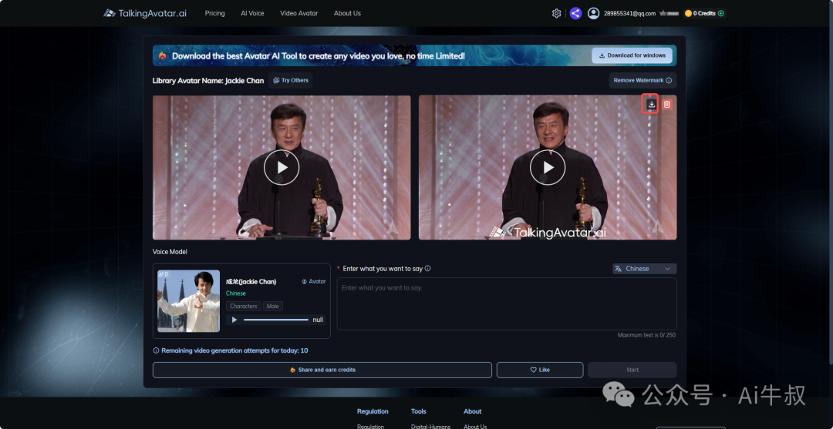Open the Pricing menu item
833x429 pixels.
click(214, 13)
